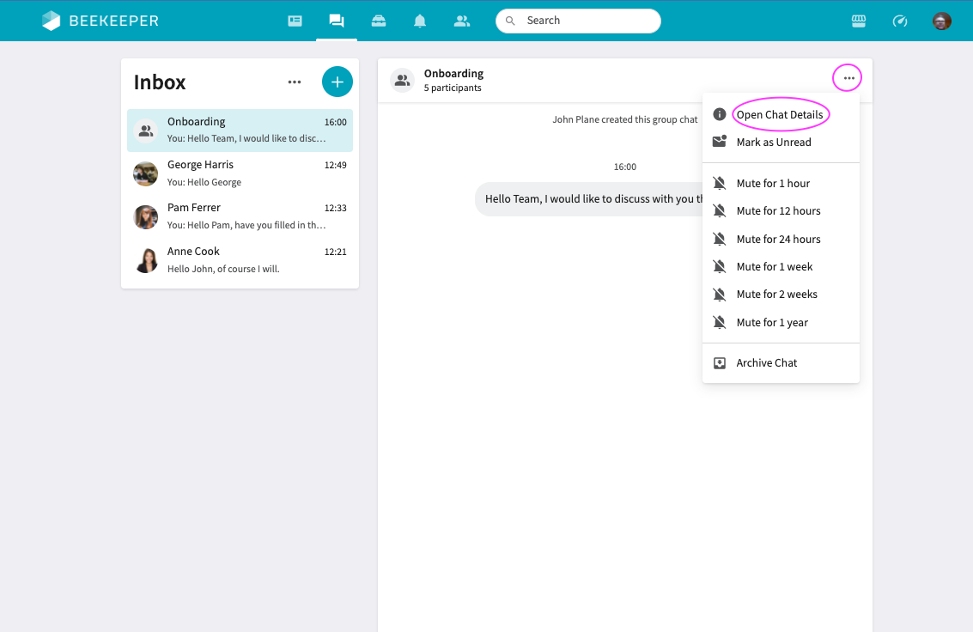
Task: Open the user profile avatar menu
Action: point(942,21)
